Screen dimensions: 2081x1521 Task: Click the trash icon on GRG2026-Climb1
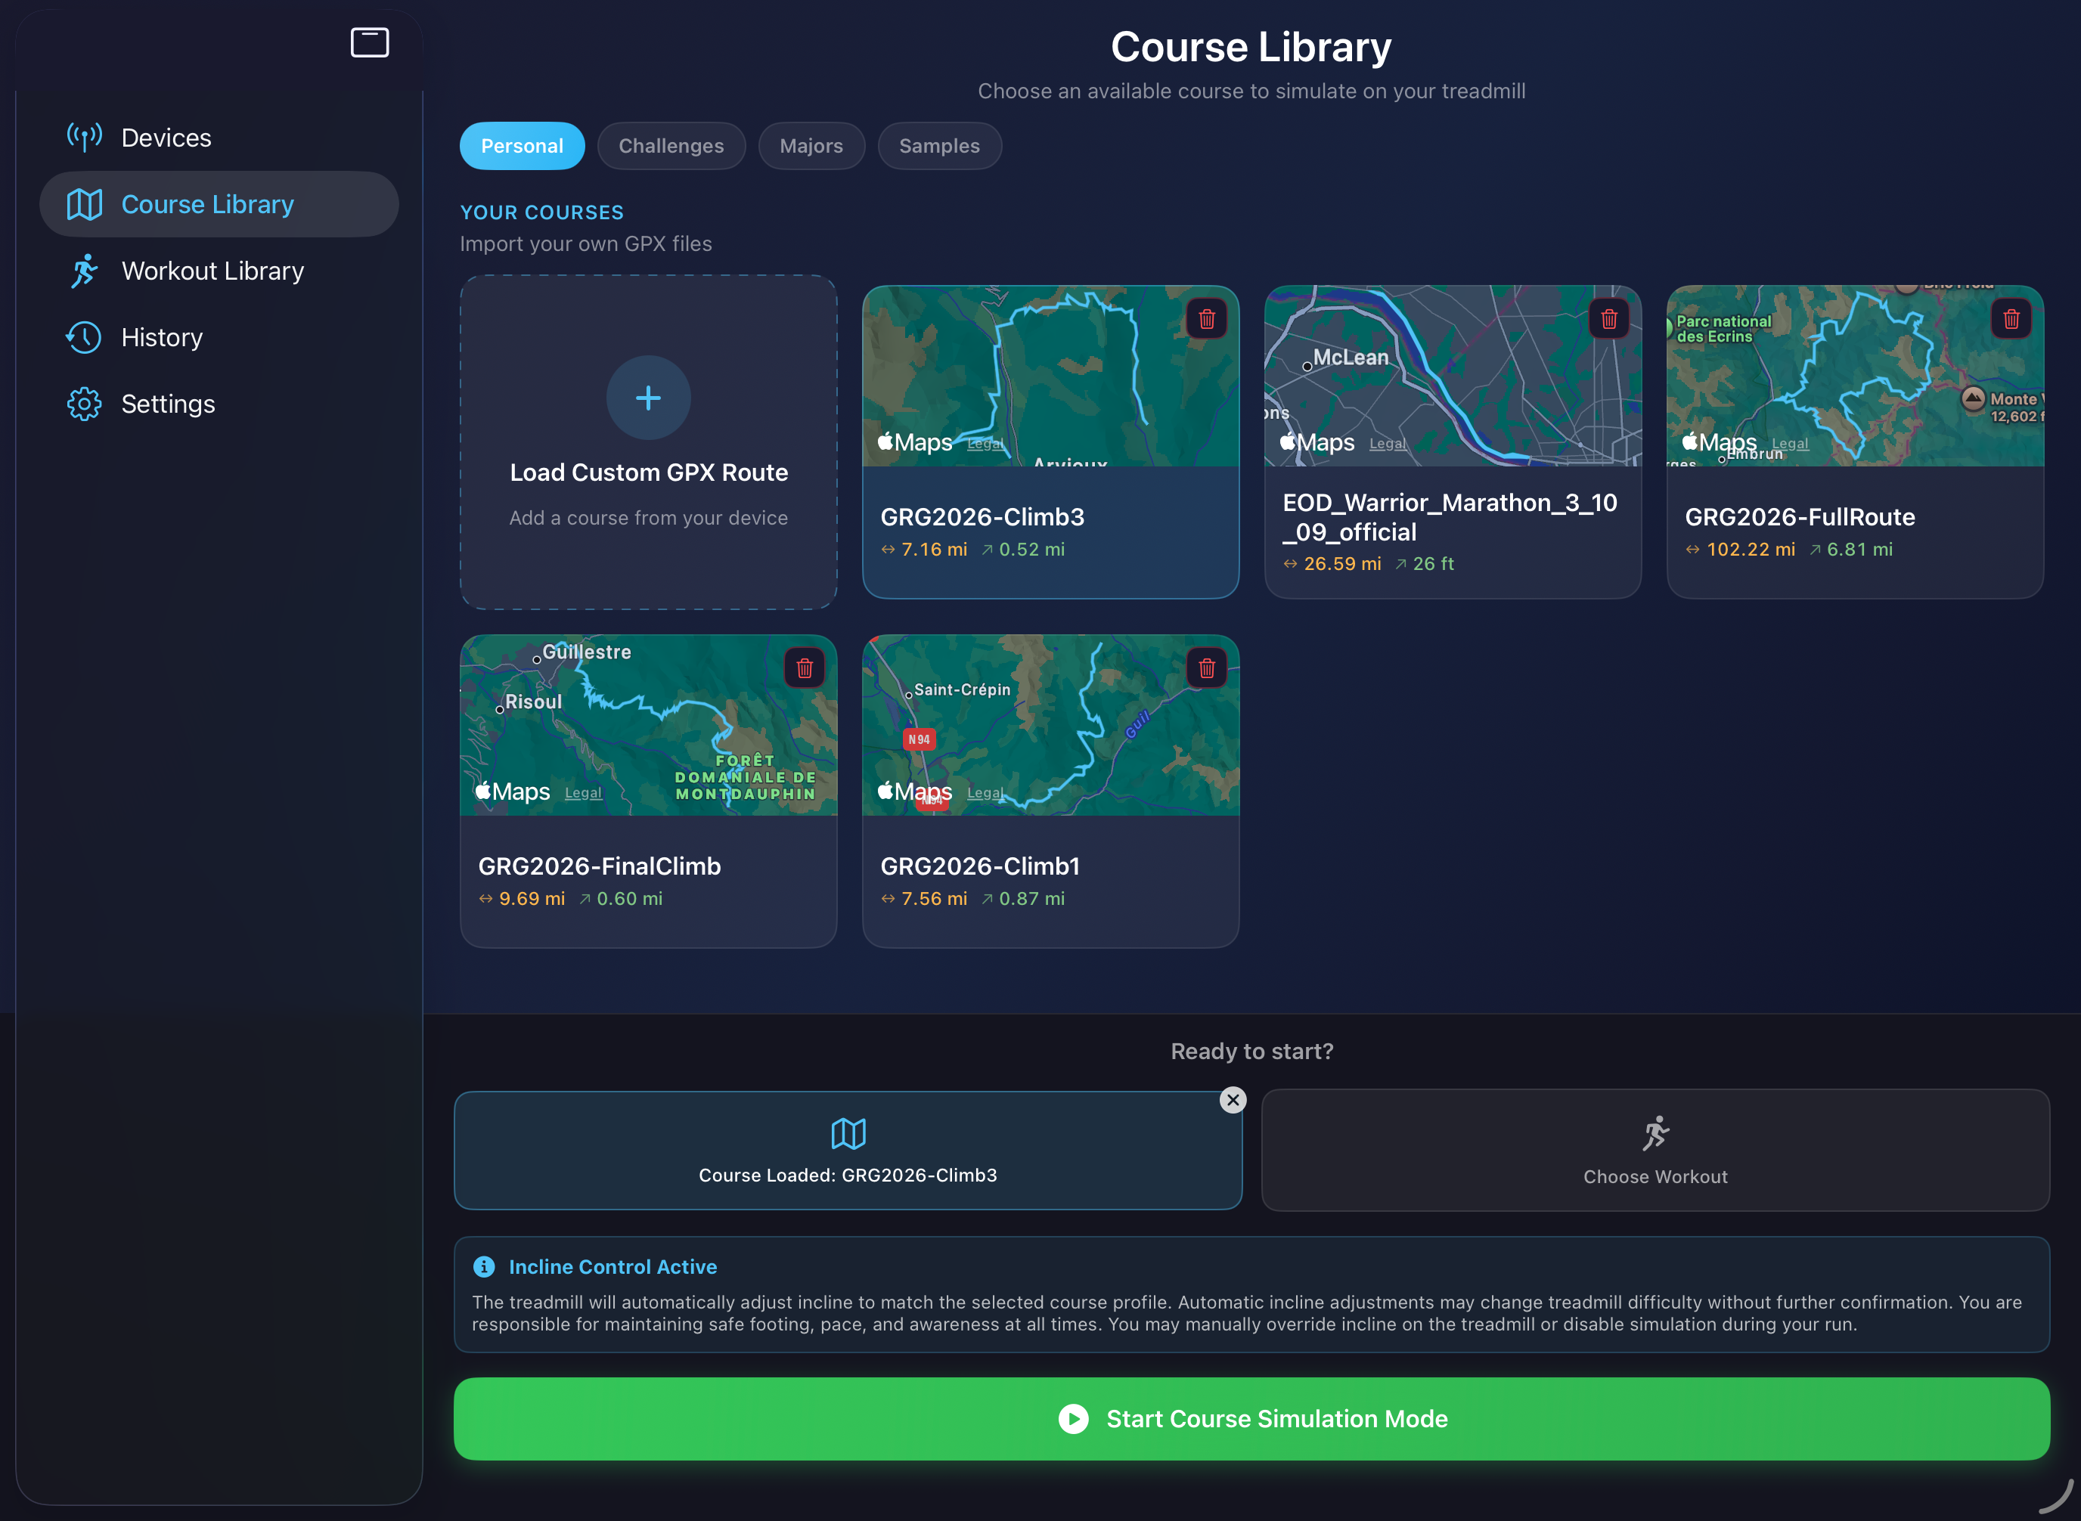[1207, 668]
